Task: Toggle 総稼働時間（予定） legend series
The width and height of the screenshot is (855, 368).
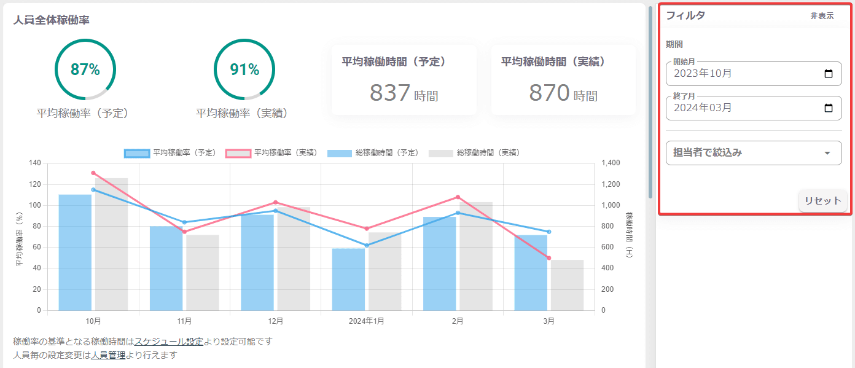Action: pyautogui.click(x=373, y=152)
